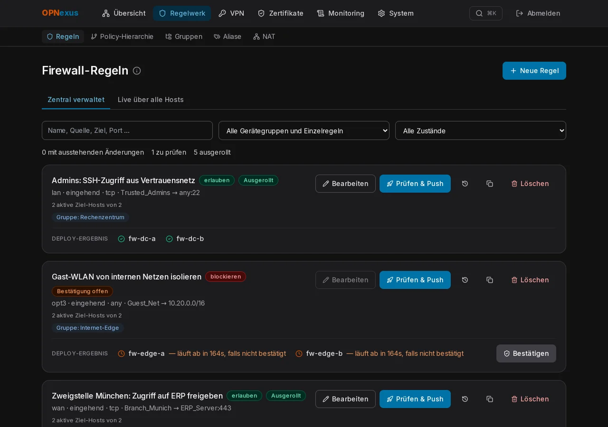Go to the VPN section
This screenshot has height=427, width=608.
[231, 13]
